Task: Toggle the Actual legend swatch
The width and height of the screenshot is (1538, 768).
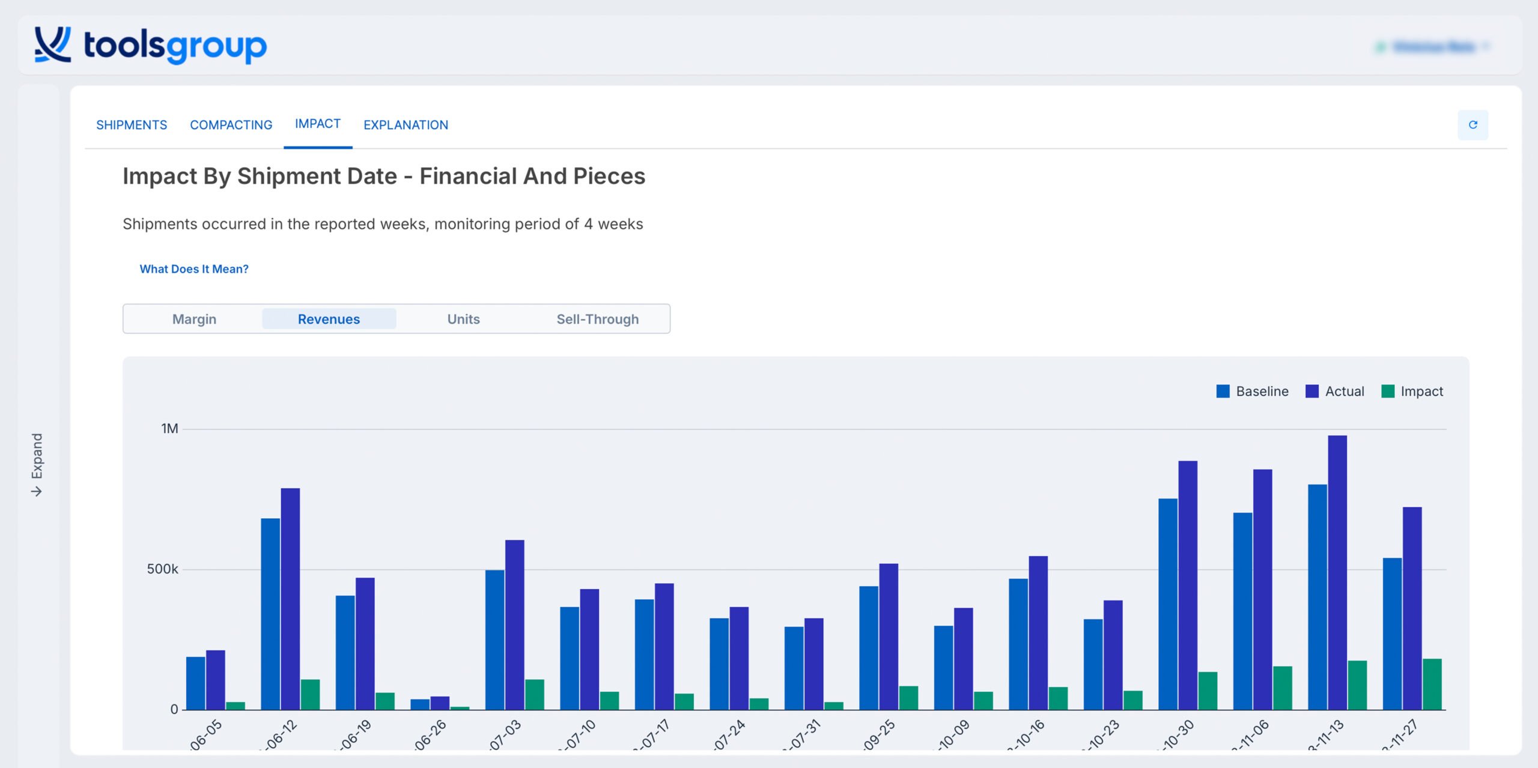Action: coord(1312,392)
